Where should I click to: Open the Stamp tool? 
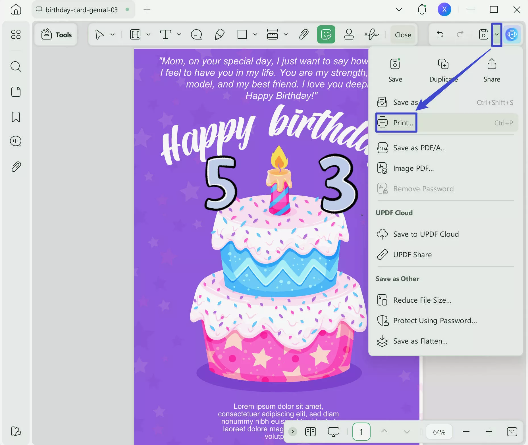pos(349,34)
